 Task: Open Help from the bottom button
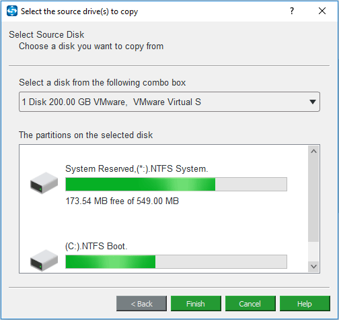[305, 304]
